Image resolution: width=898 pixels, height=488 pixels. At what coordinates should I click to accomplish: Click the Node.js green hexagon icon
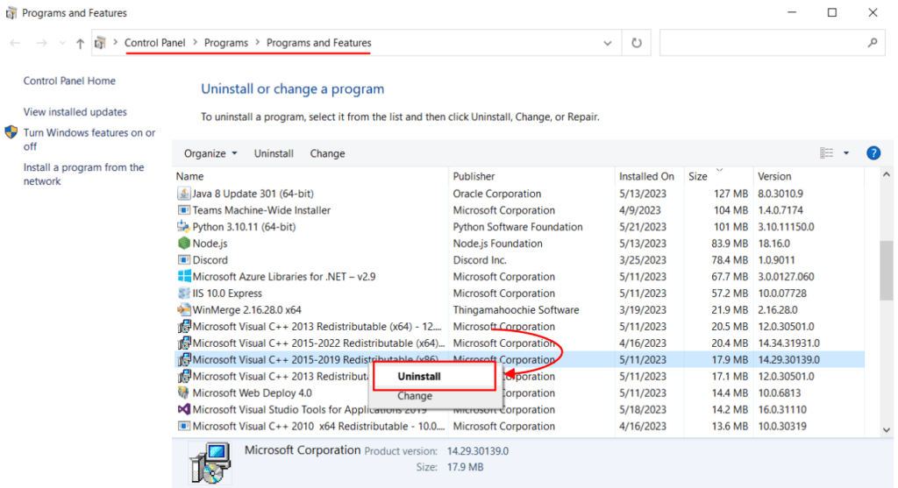pyautogui.click(x=184, y=244)
